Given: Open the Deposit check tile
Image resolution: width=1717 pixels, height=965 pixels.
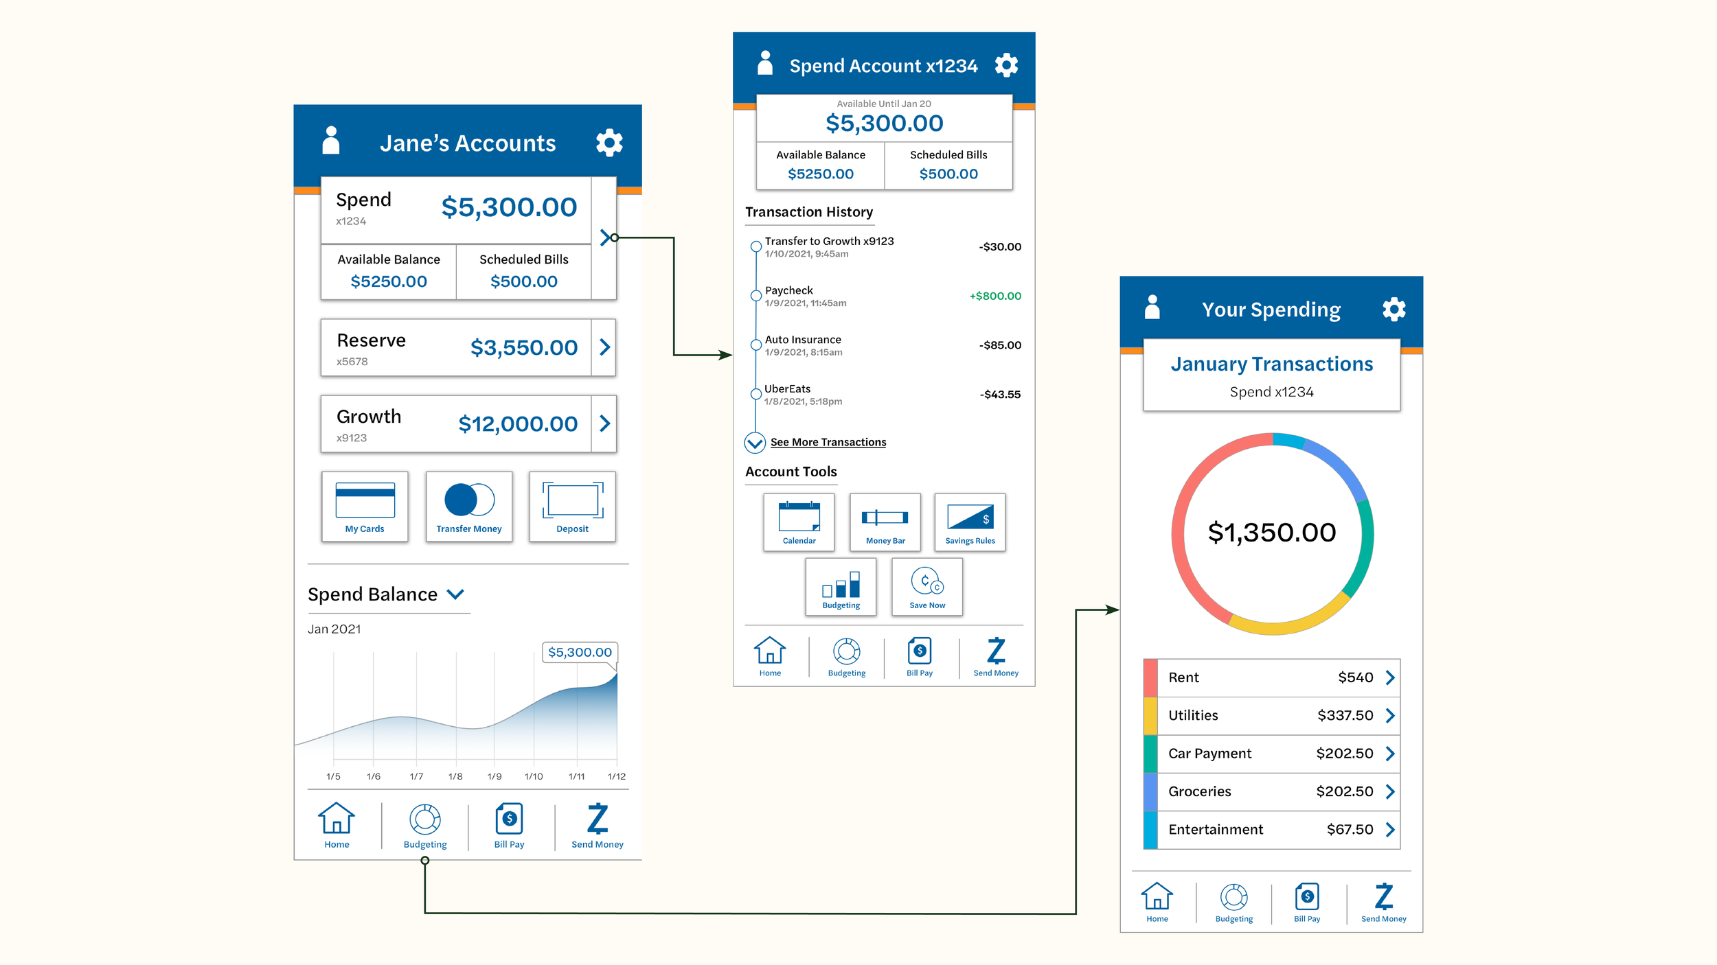Looking at the screenshot, I should 572,507.
